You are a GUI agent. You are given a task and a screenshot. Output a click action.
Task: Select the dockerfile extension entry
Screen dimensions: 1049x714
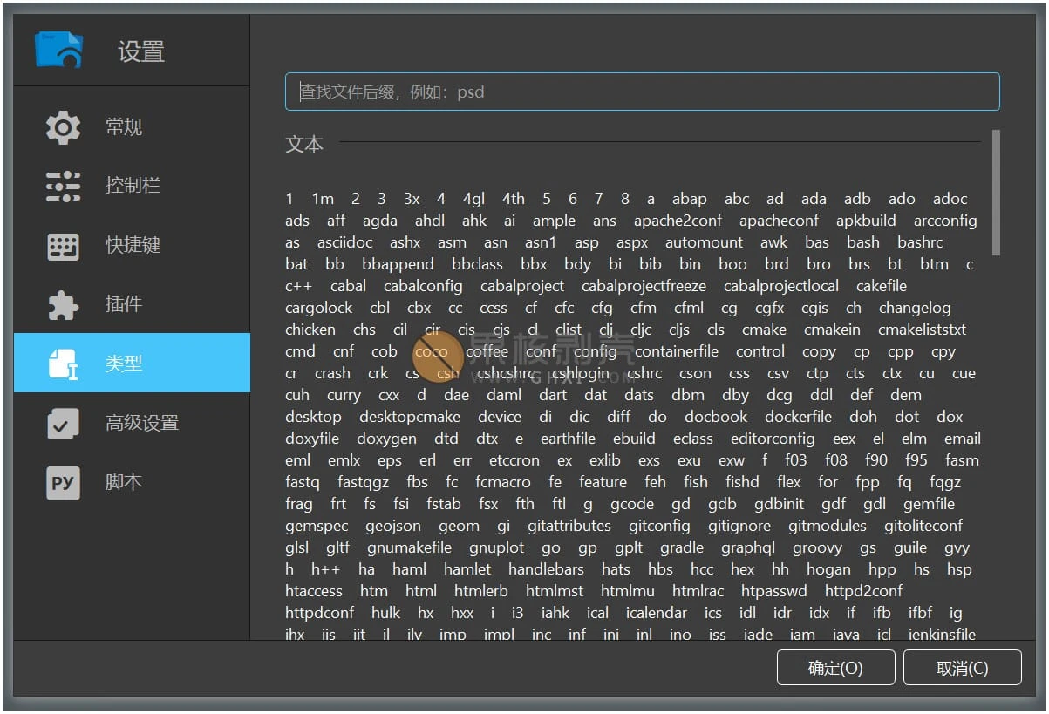pos(798,417)
